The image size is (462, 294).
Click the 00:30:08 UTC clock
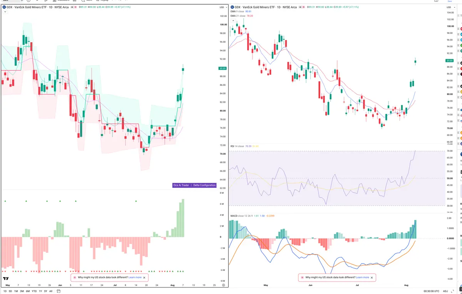click(431, 291)
